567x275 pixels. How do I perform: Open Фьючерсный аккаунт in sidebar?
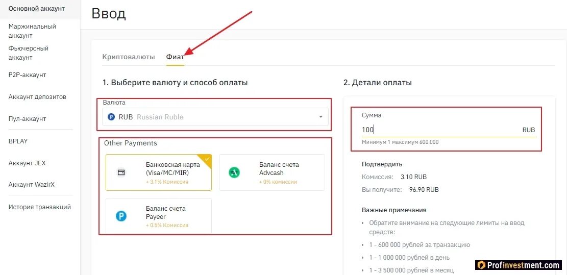29,53
